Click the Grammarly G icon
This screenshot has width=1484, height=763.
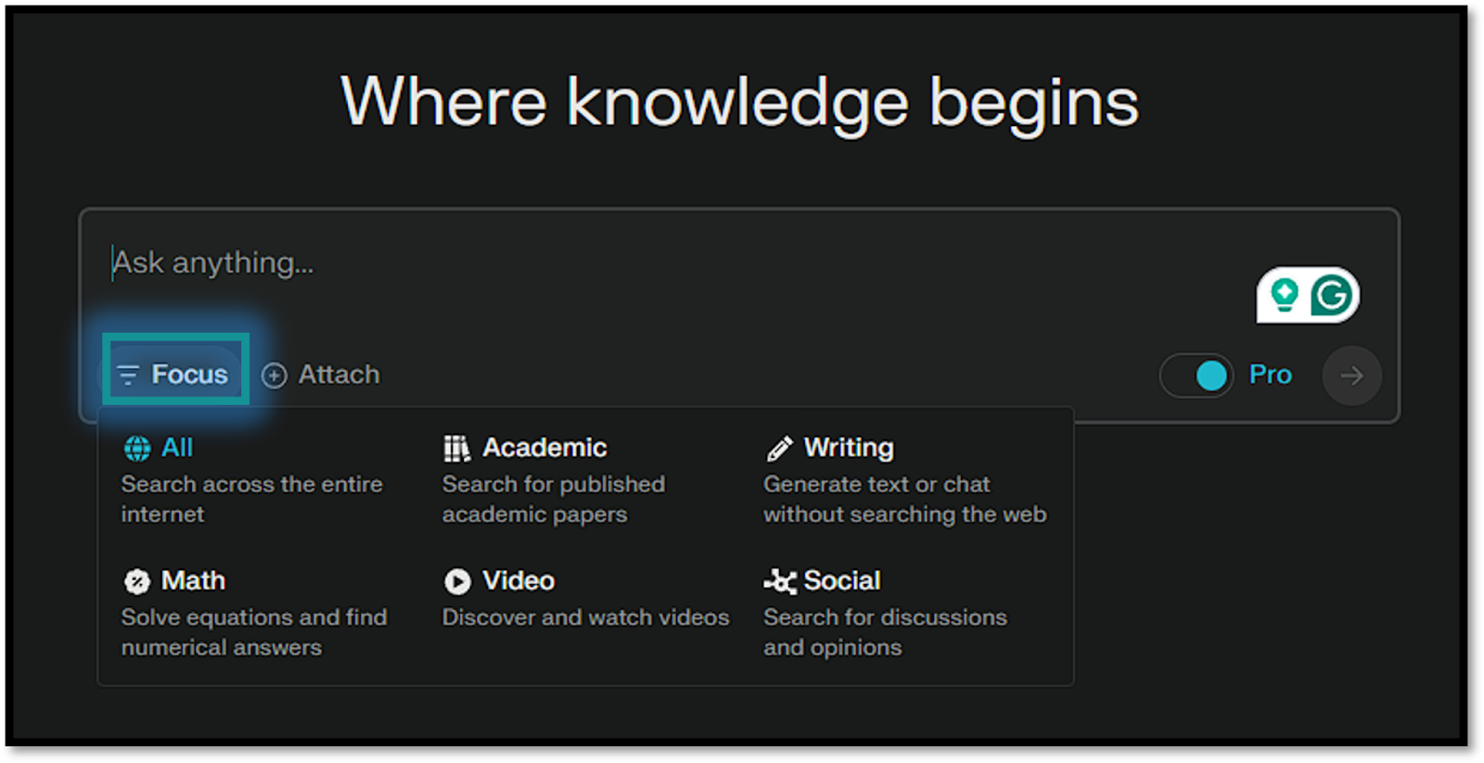(x=1333, y=296)
